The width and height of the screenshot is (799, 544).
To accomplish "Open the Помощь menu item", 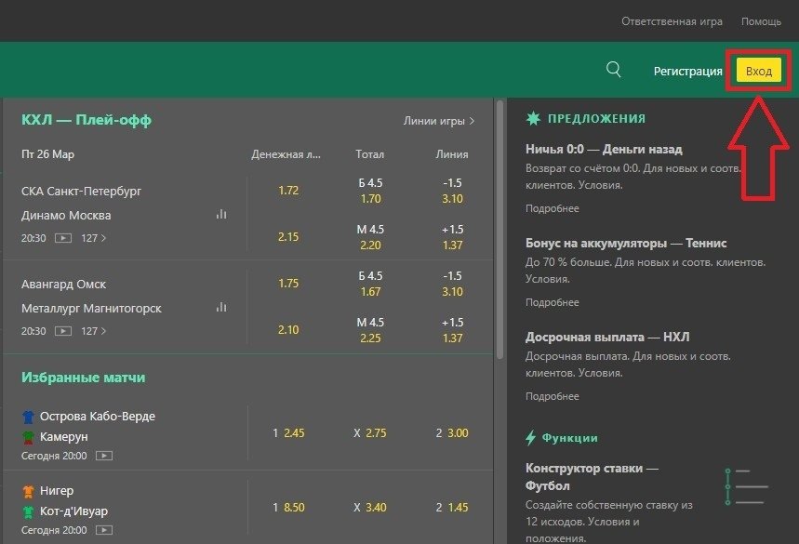I will pos(761,21).
